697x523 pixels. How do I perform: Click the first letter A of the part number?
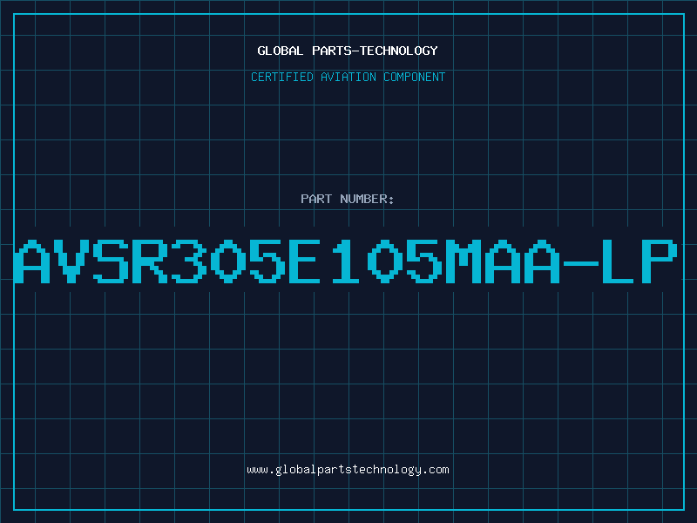tap(32, 261)
